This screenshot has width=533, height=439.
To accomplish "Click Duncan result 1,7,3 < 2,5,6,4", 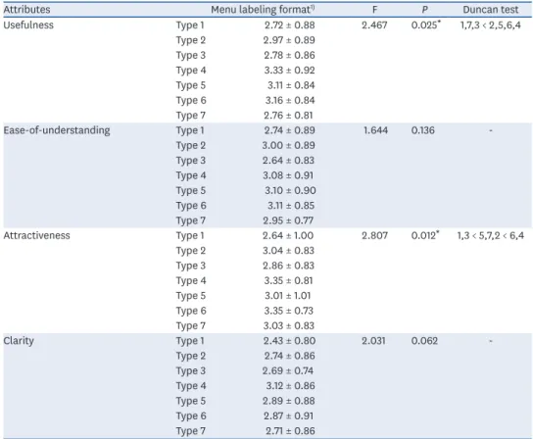I will pyautogui.click(x=491, y=24).
